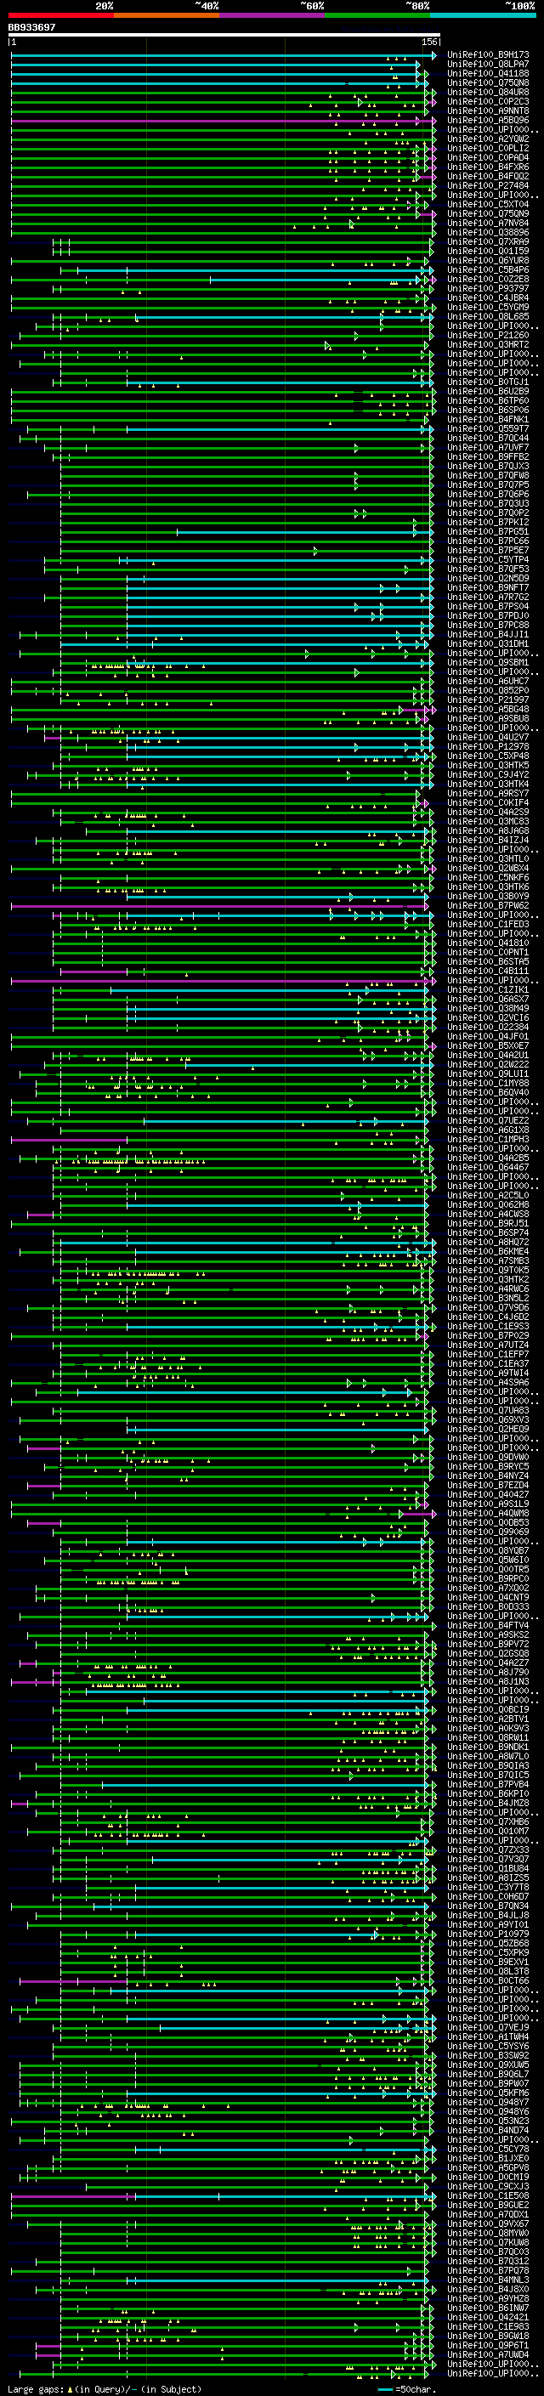544x2396 pixels.
Task: Select the UniRef100_A7UVF7 label
Action: [488, 447]
